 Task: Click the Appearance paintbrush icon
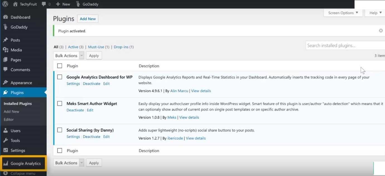[x=5, y=83]
